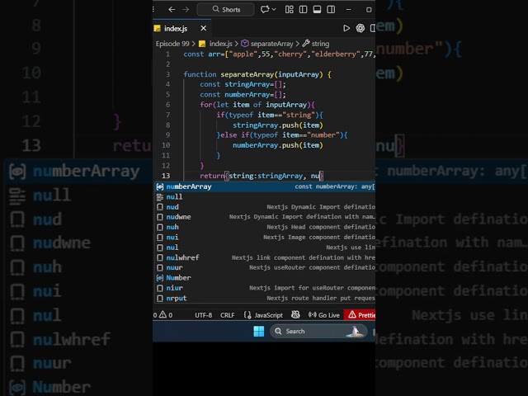Click numberArray.push(item) on line 10
The width and height of the screenshot is (528, 396).
[278, 145]
